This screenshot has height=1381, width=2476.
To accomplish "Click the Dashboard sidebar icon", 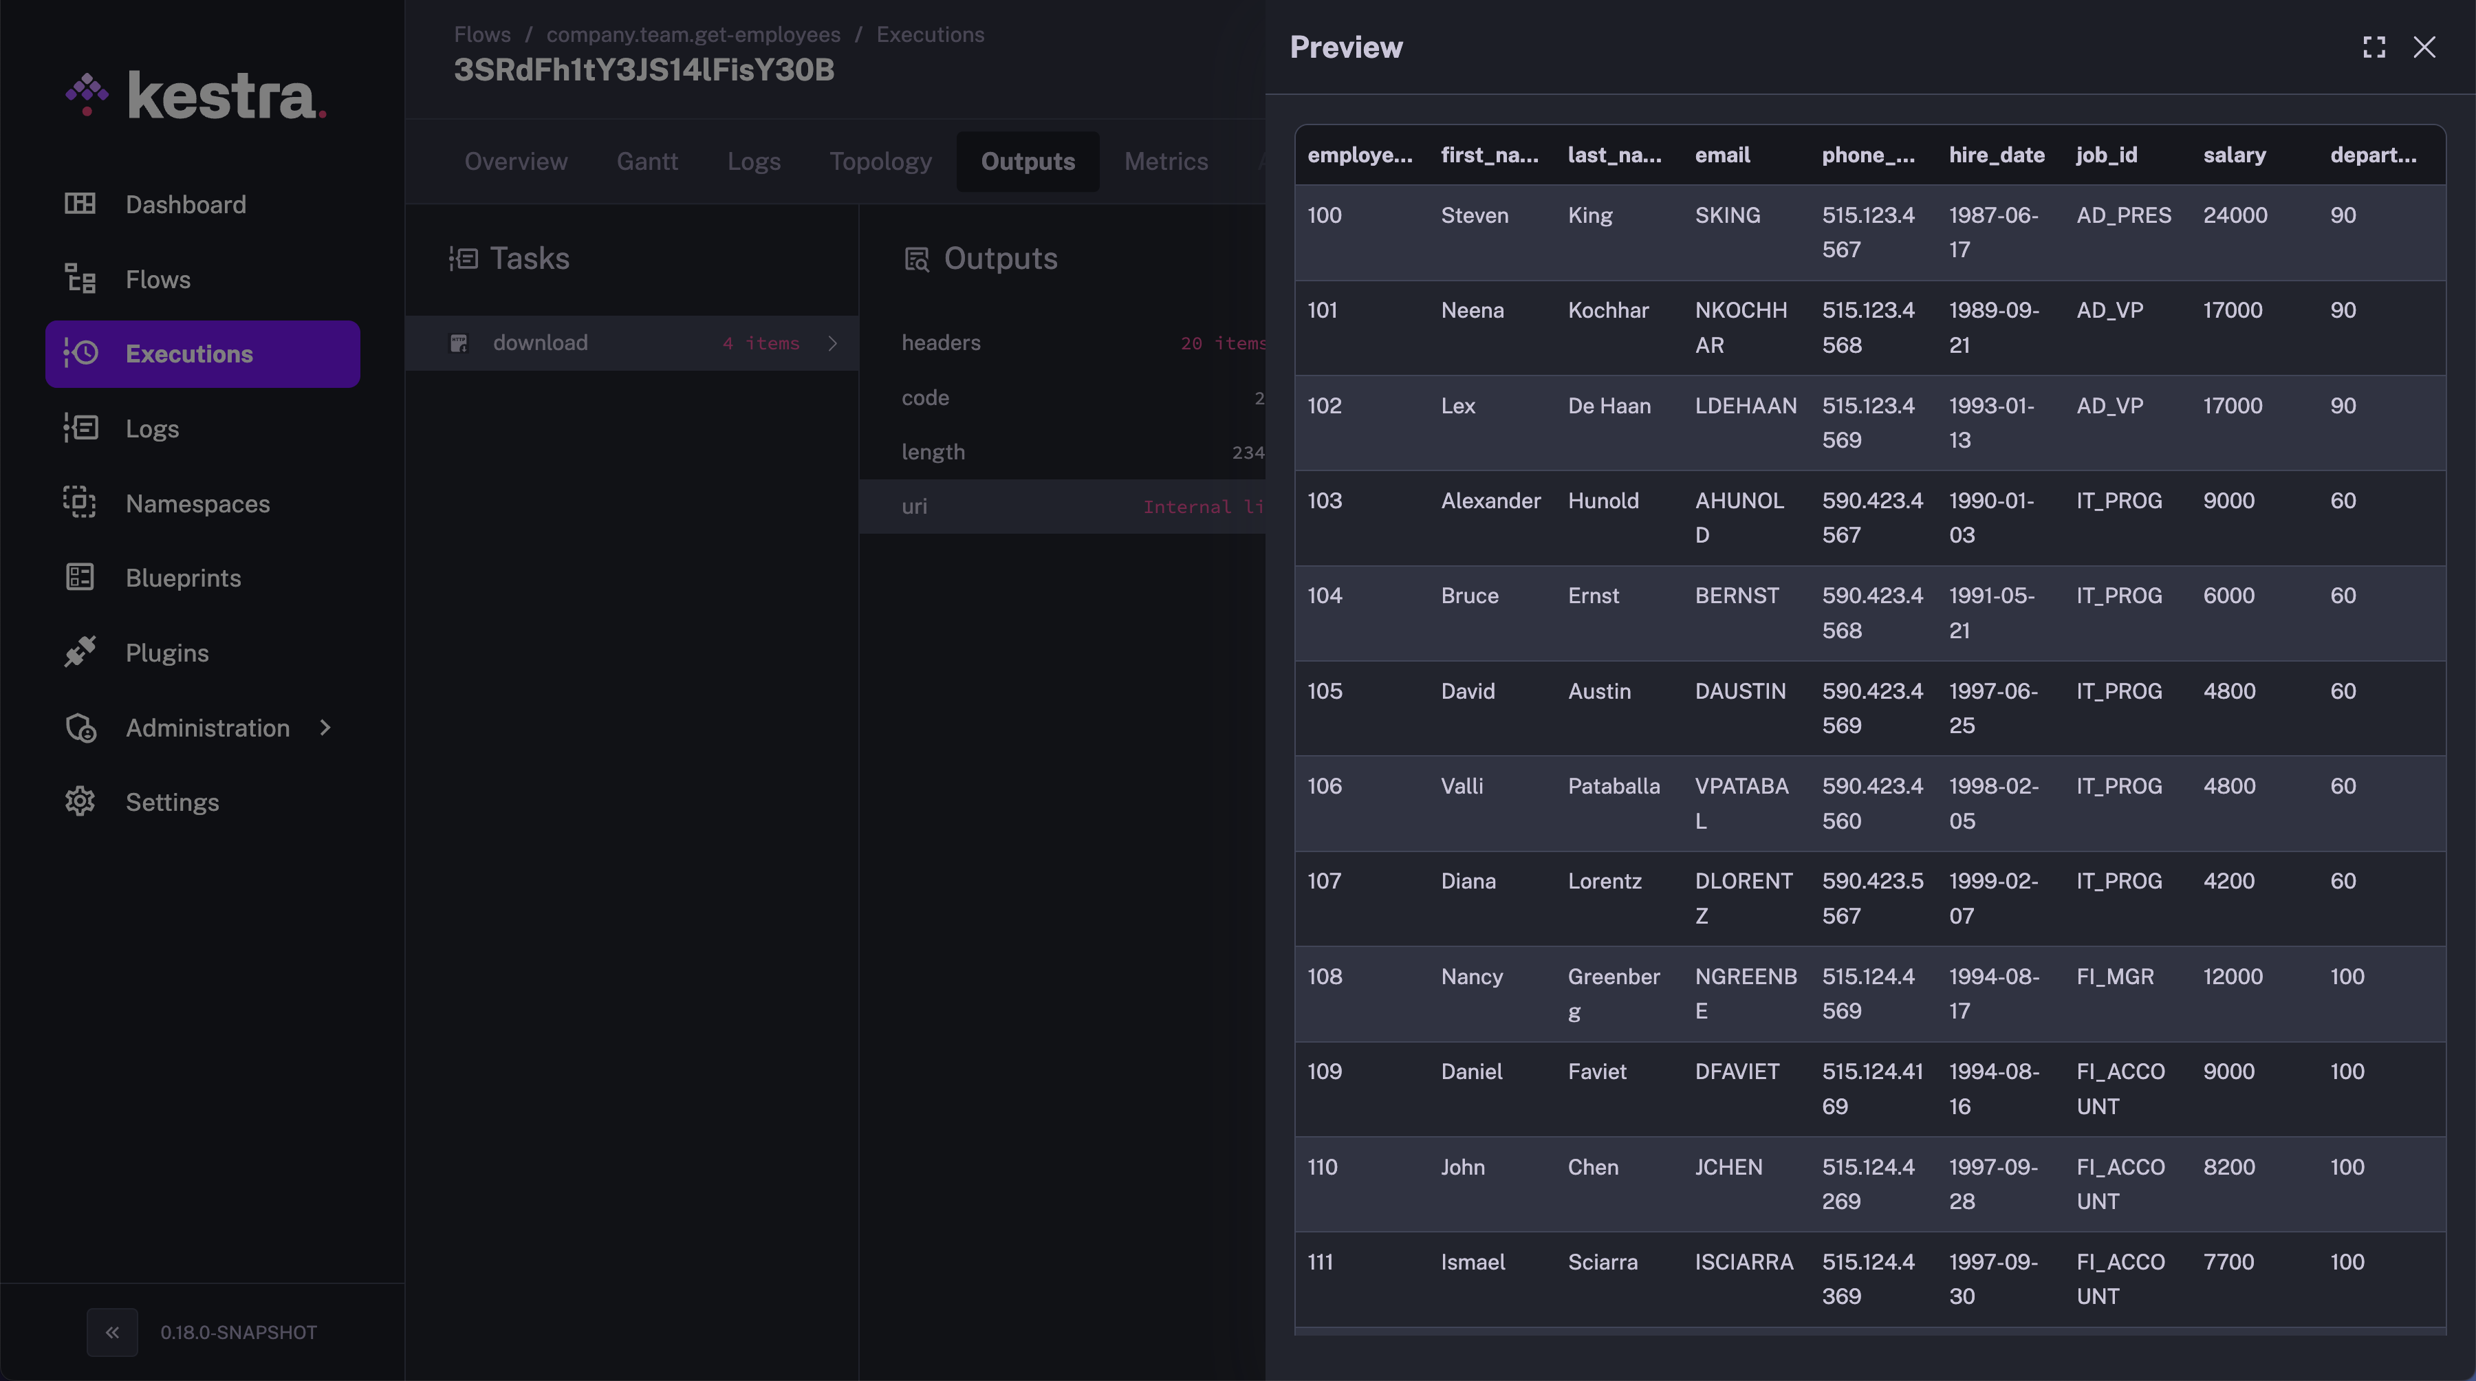I will [80, 204].
